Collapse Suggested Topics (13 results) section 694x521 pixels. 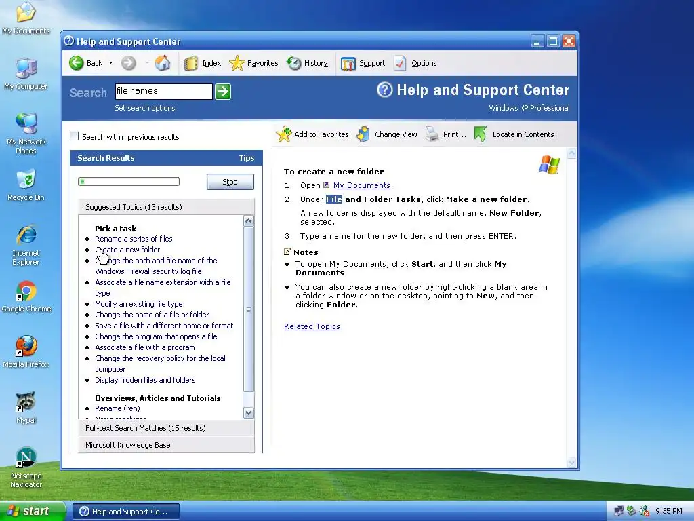click(x=166, y=207)
